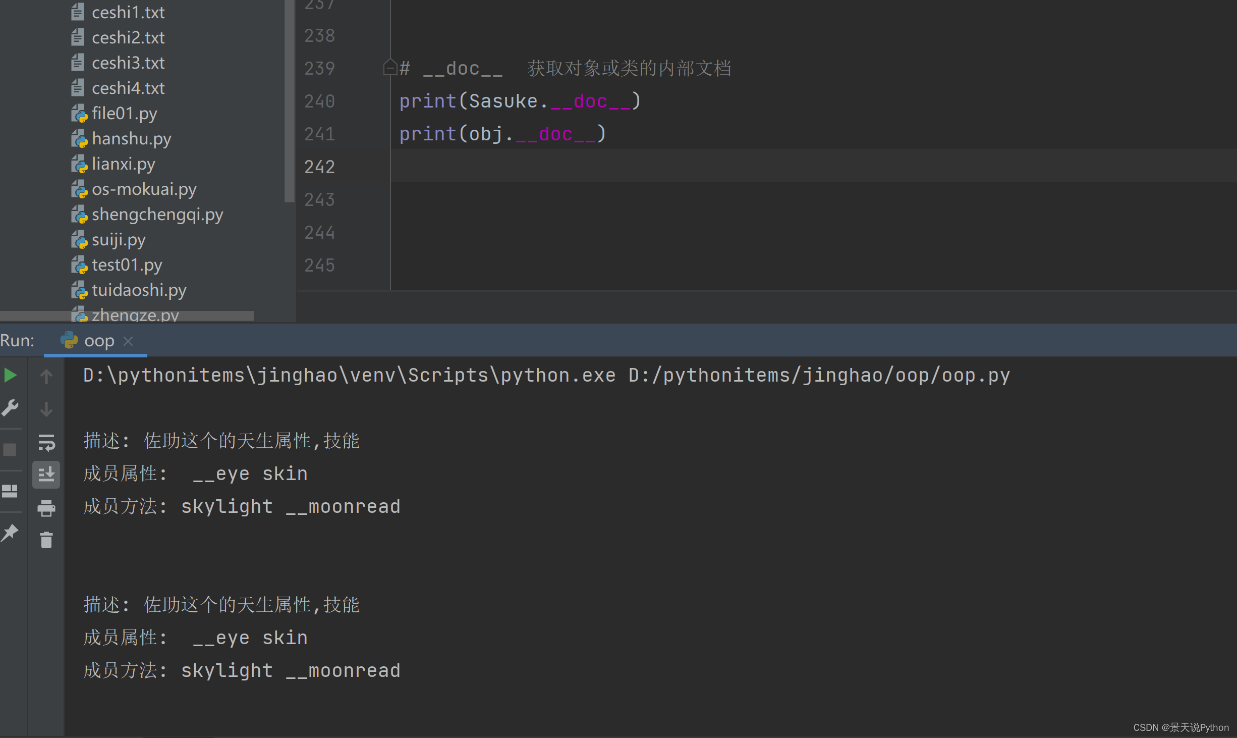Select shengchengqi.py in the project tree

click(157, 214)
